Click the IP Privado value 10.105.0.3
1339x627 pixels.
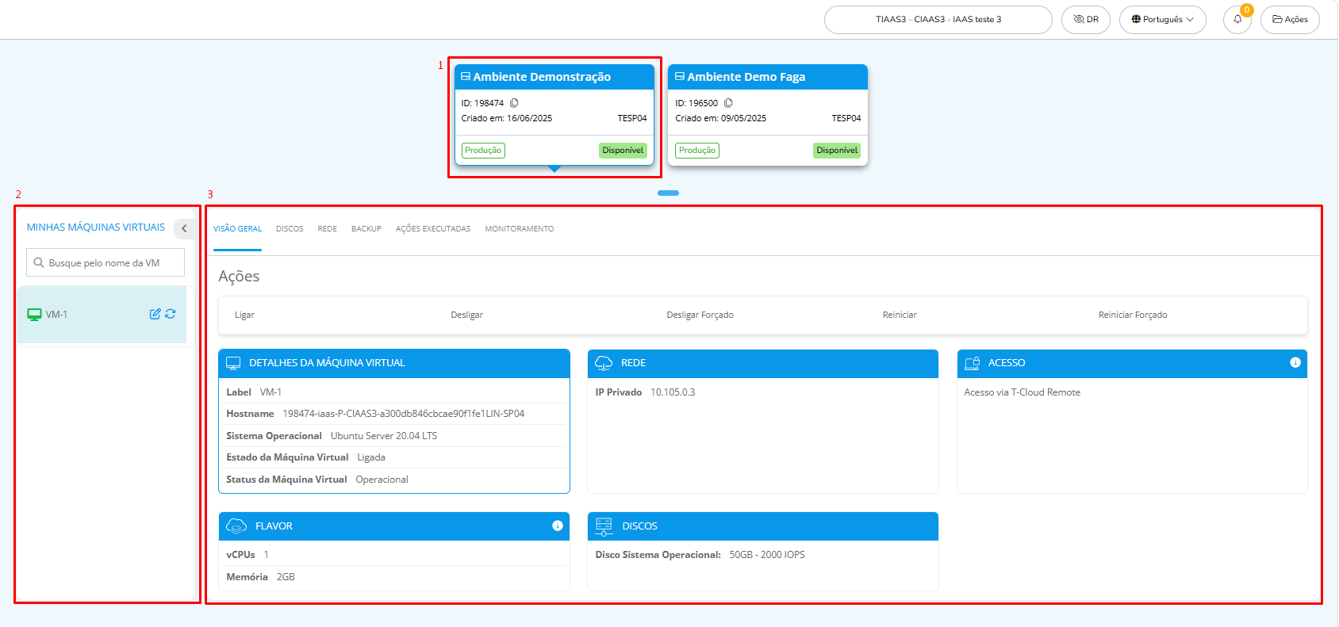click(x=673, y=392)
